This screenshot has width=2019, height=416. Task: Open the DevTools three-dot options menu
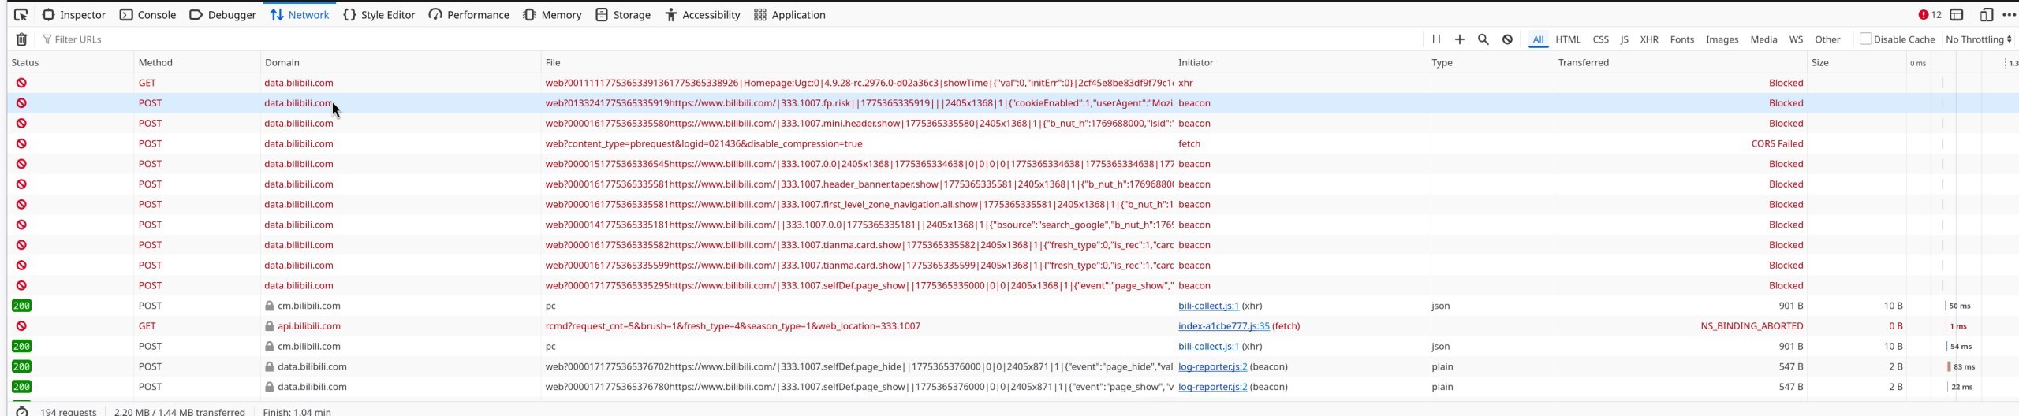pyautogui.click(x=2009, y=15)
